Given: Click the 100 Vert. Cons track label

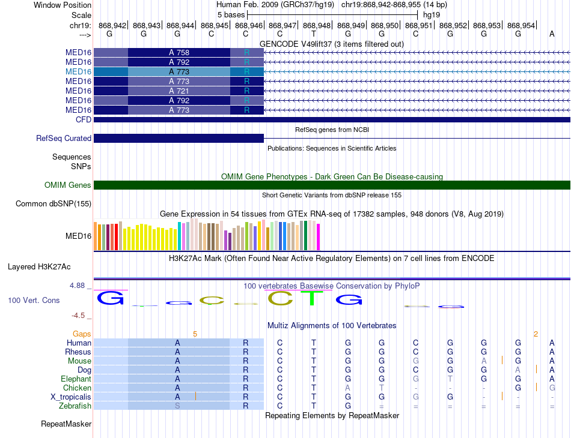Looking at the screenshot, I should [34, 300].
